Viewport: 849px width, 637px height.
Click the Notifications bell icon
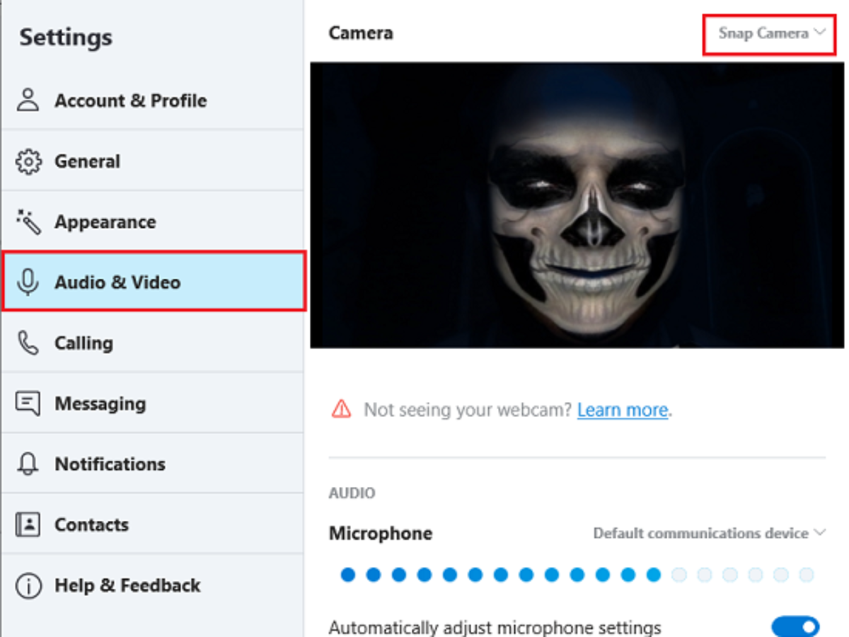pyautogui.click(x=28, y=464)
